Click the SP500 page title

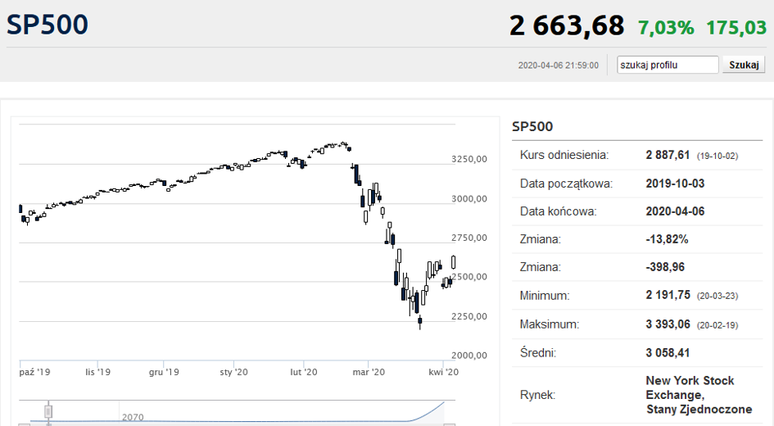click(x=48, y=25)
